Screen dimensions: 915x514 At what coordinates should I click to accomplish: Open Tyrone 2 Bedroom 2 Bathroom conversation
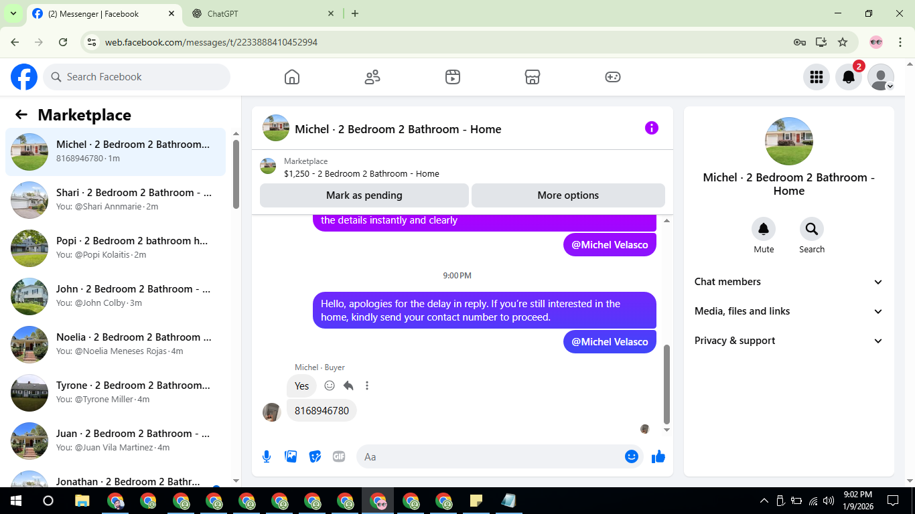click(x=115, y=393)
